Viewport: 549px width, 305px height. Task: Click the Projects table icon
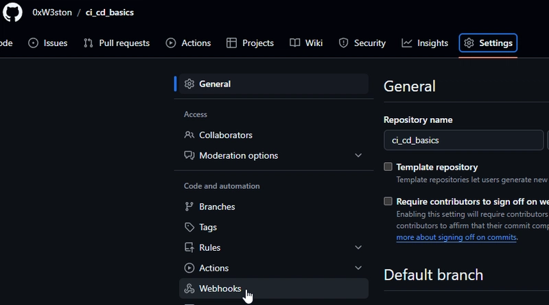[232, 43]
